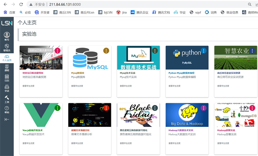258x156 pixels.
Task: Open the Hadoop大数据技术实训 course title link
Action: pos(181,130)
